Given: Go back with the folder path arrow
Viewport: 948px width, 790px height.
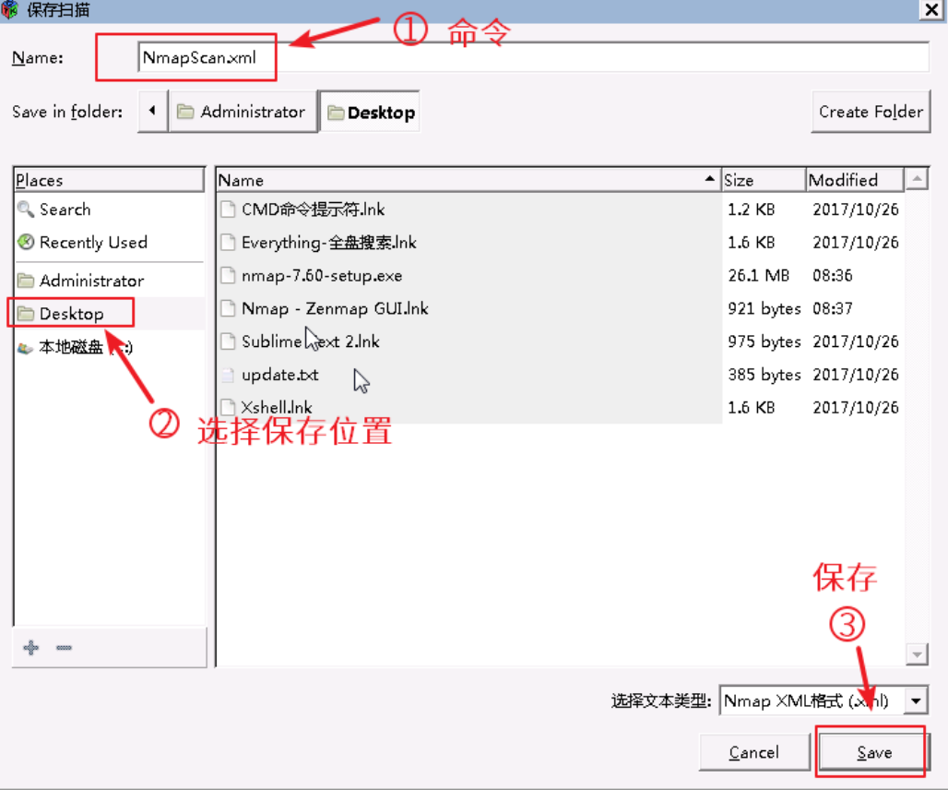Looking at the screenshot, I should [x=152, y=112].
